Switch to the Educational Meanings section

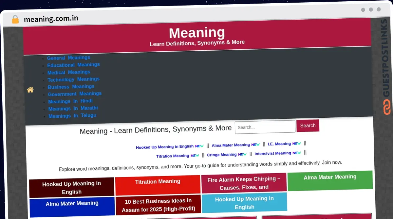click(73, 65)
